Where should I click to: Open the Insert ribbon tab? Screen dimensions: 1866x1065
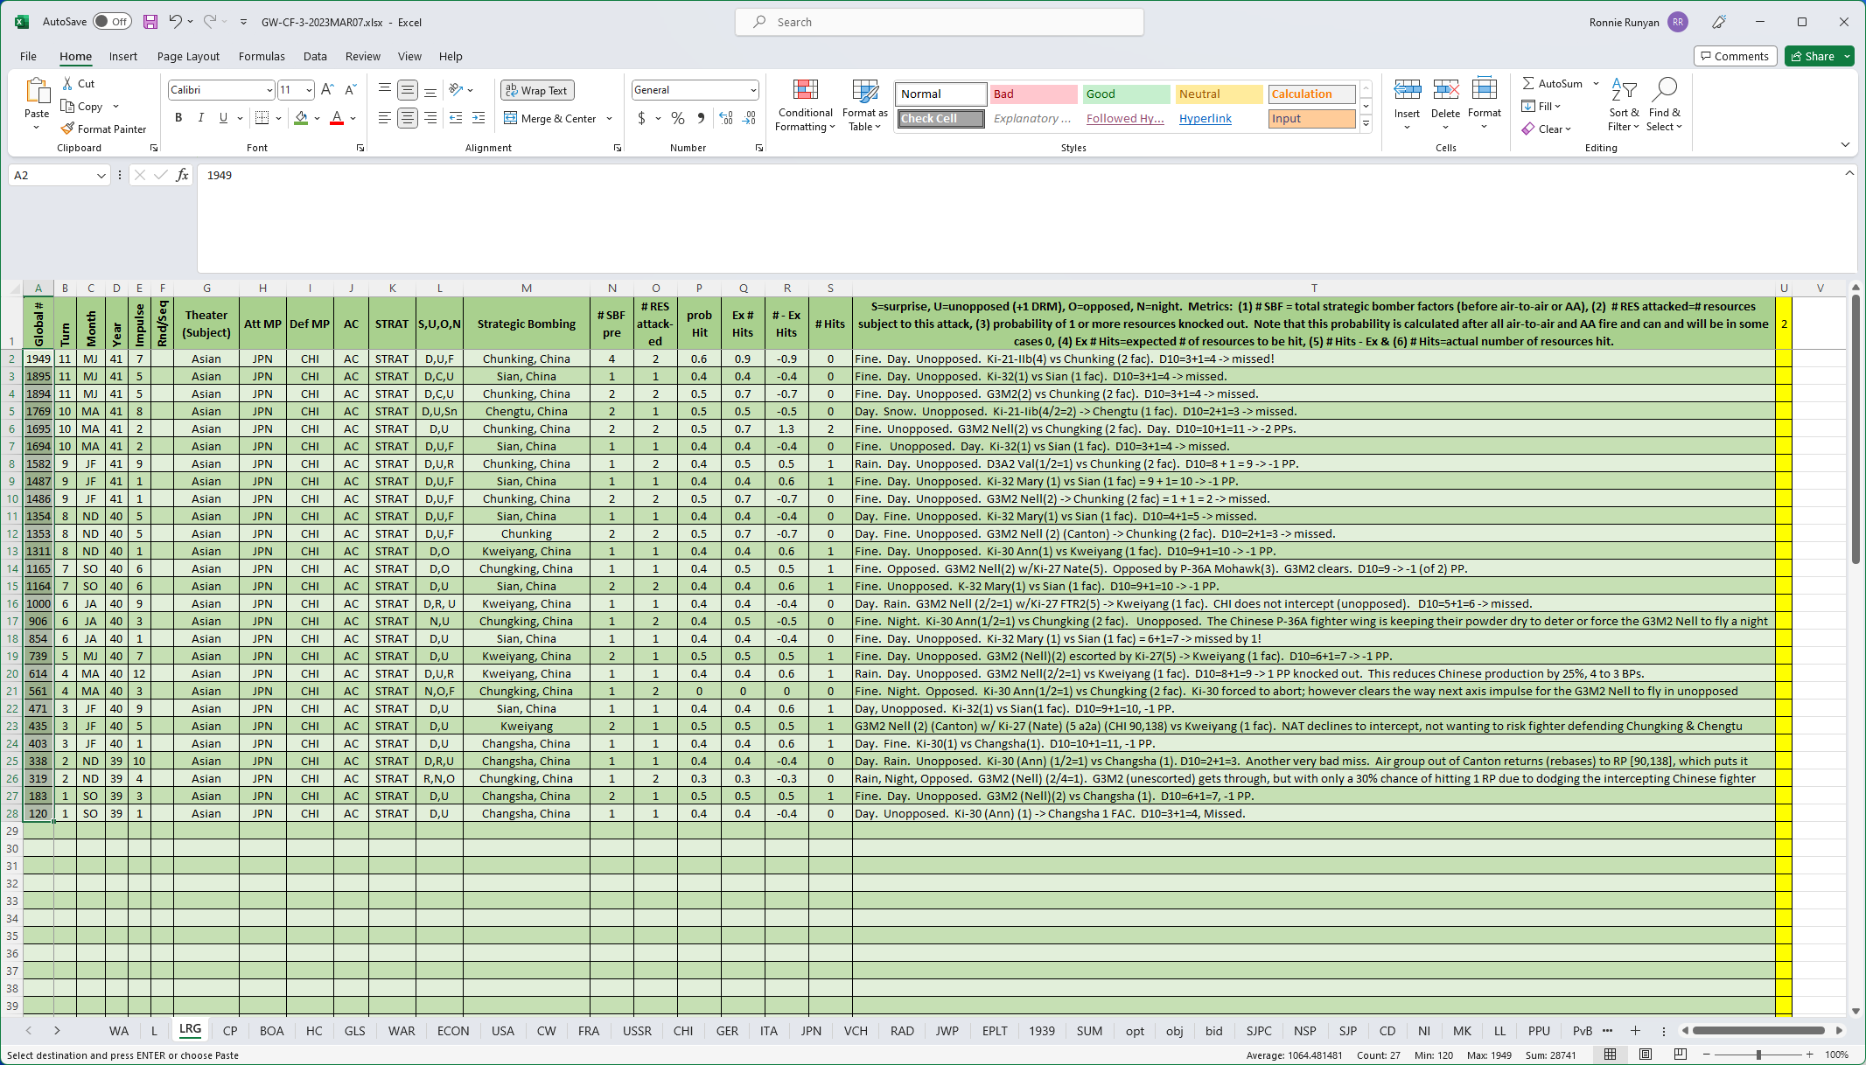122,56
